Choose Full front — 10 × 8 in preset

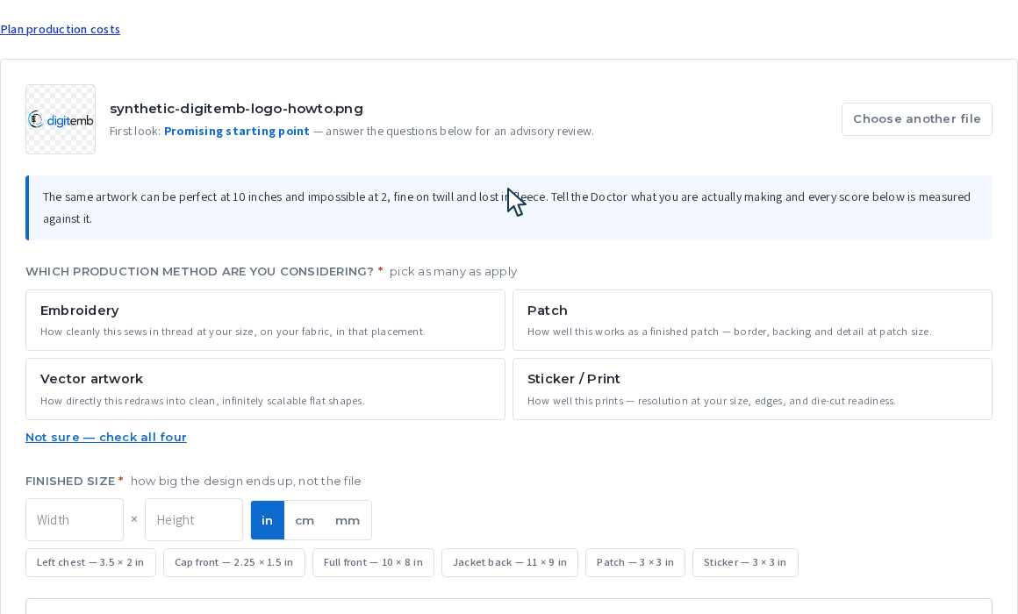(x=373, y=563)
